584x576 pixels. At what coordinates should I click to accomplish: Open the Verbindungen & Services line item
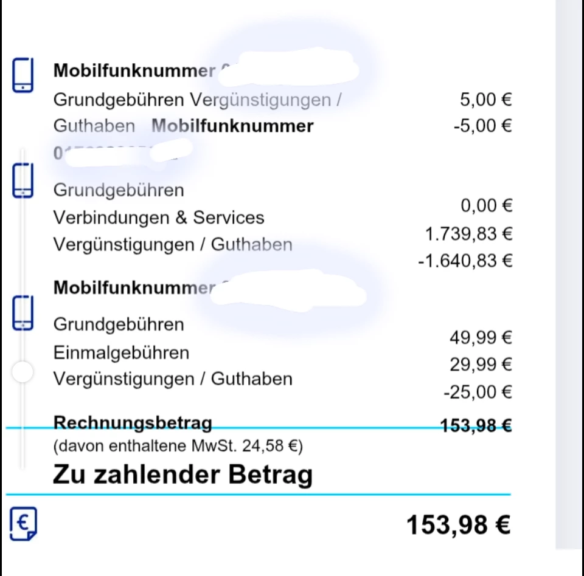pyautogui.click(x=159, y=218)
